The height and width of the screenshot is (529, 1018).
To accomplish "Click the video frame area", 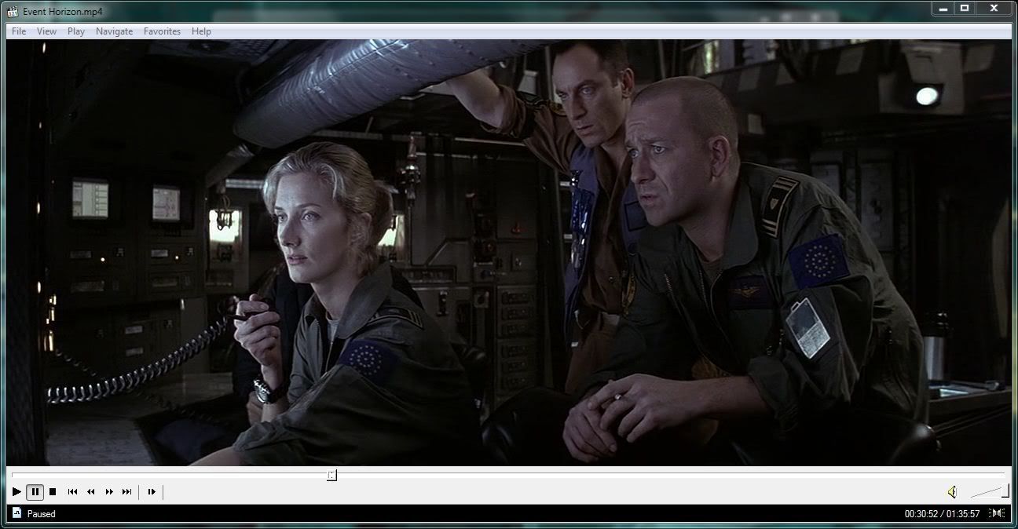I will (509, 253).
